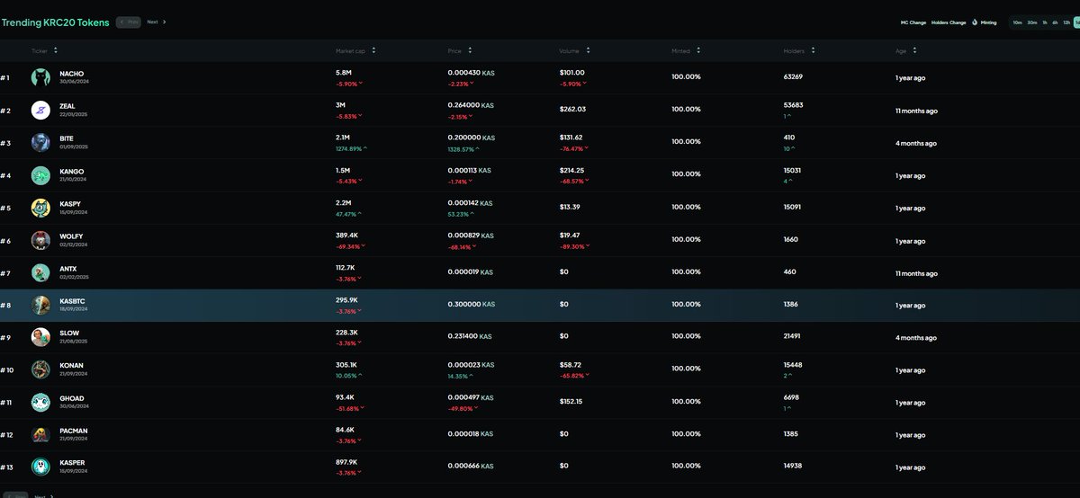Select the 10m timeframe tab
Image resolution: width=1080 pixels, height=498 pixels.
(x=1017, y=22)
